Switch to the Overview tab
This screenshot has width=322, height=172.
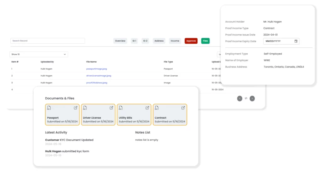120,41
